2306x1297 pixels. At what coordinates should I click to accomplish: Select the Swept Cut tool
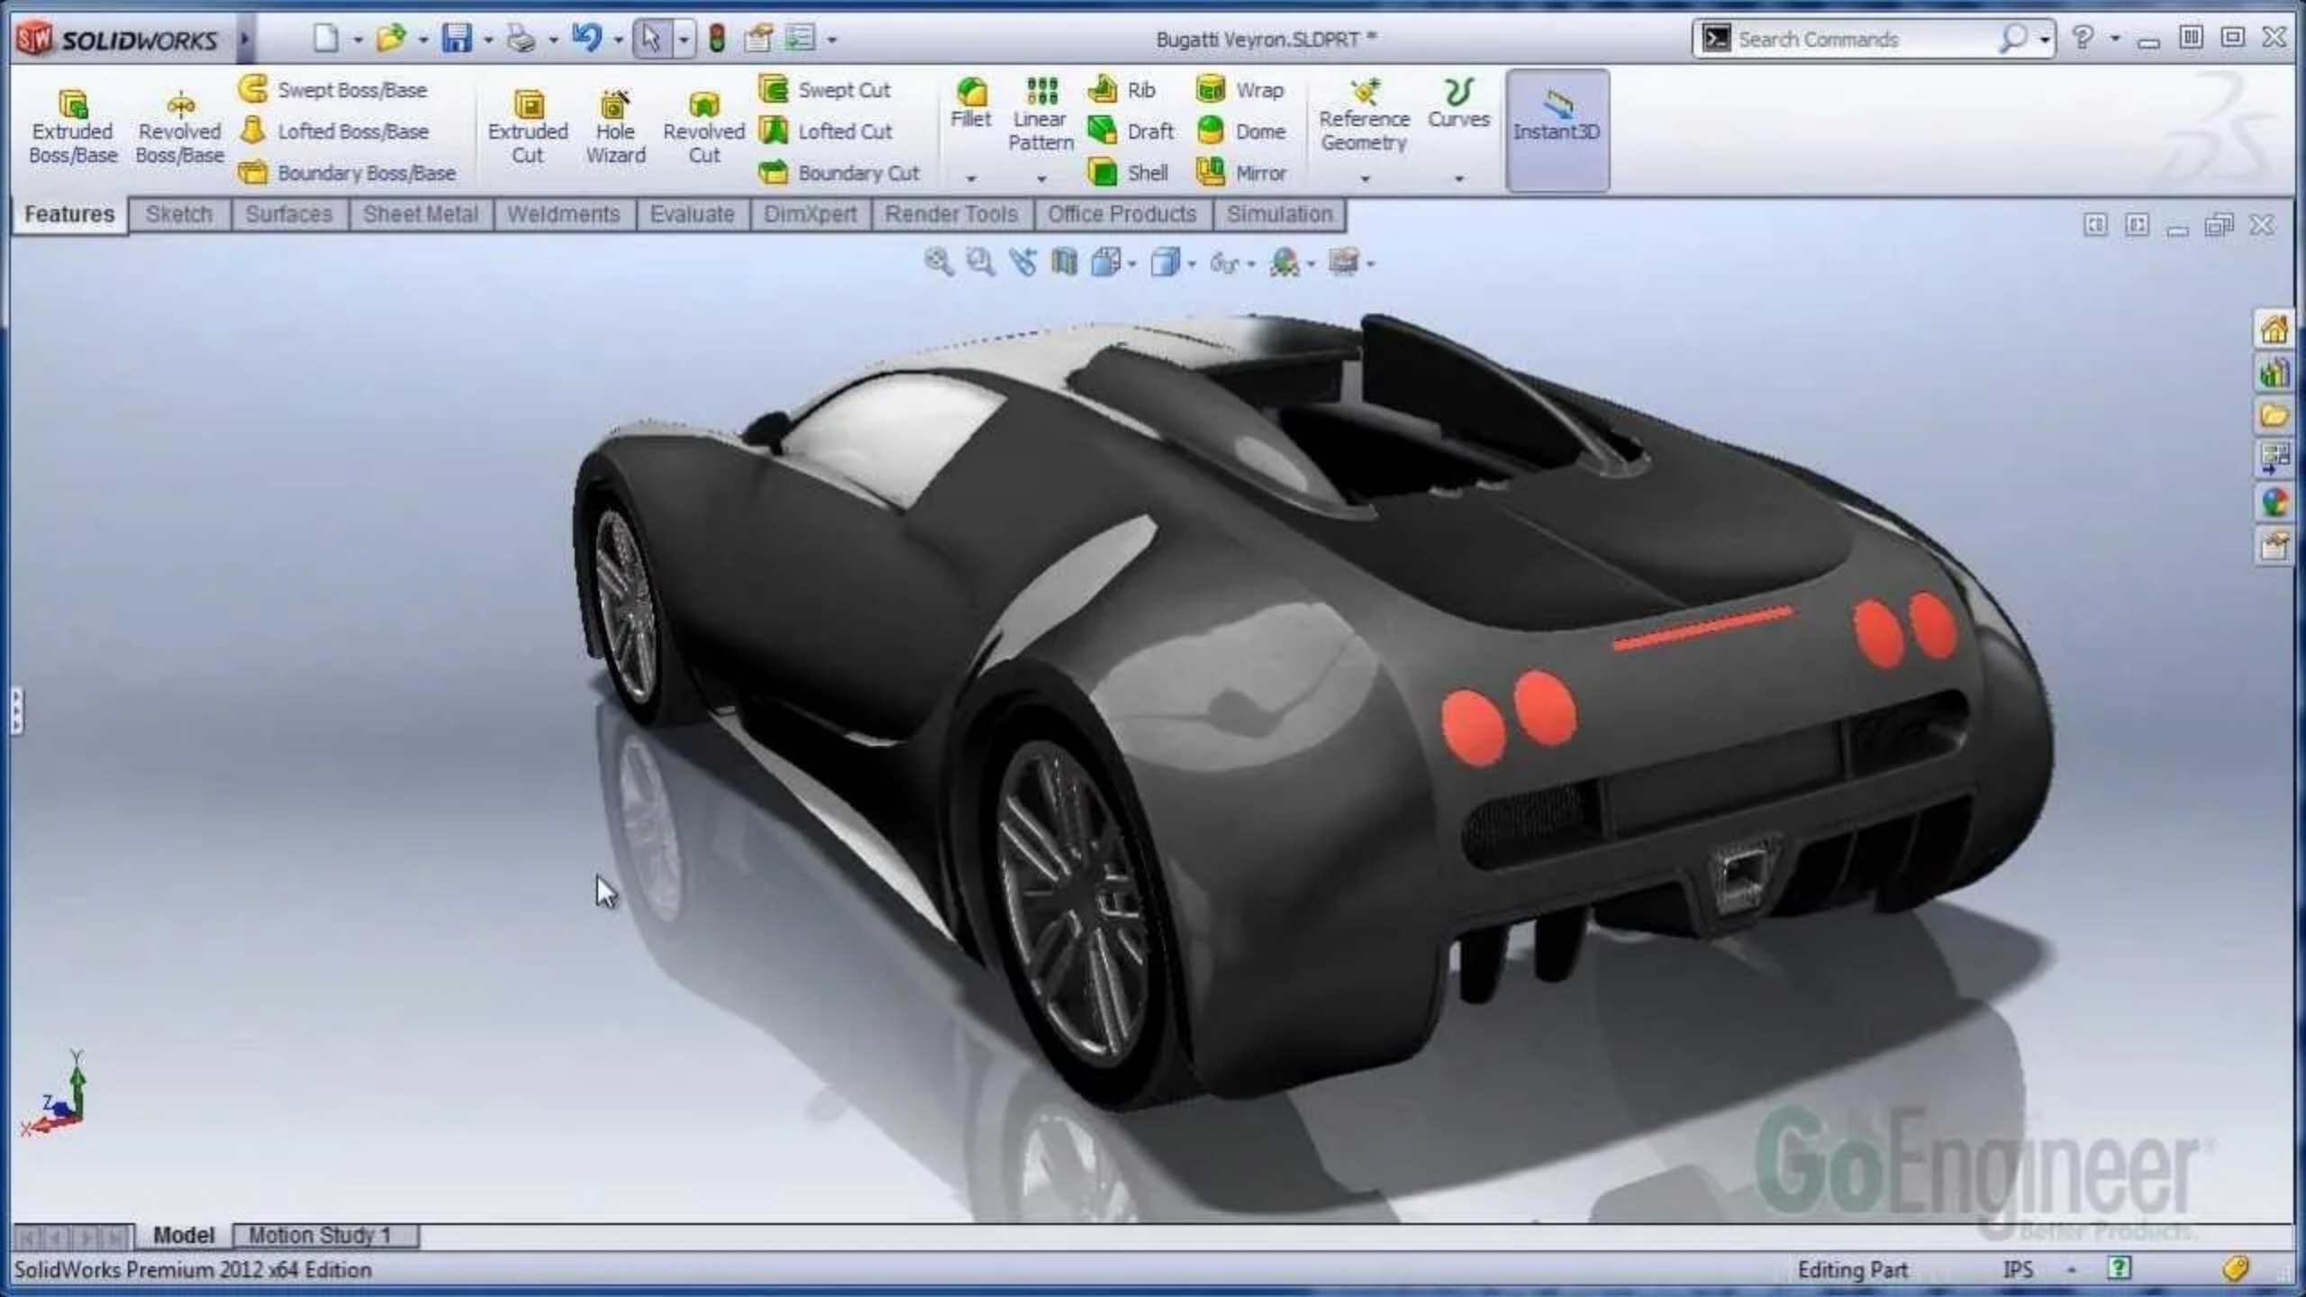(x=831, y=89)
